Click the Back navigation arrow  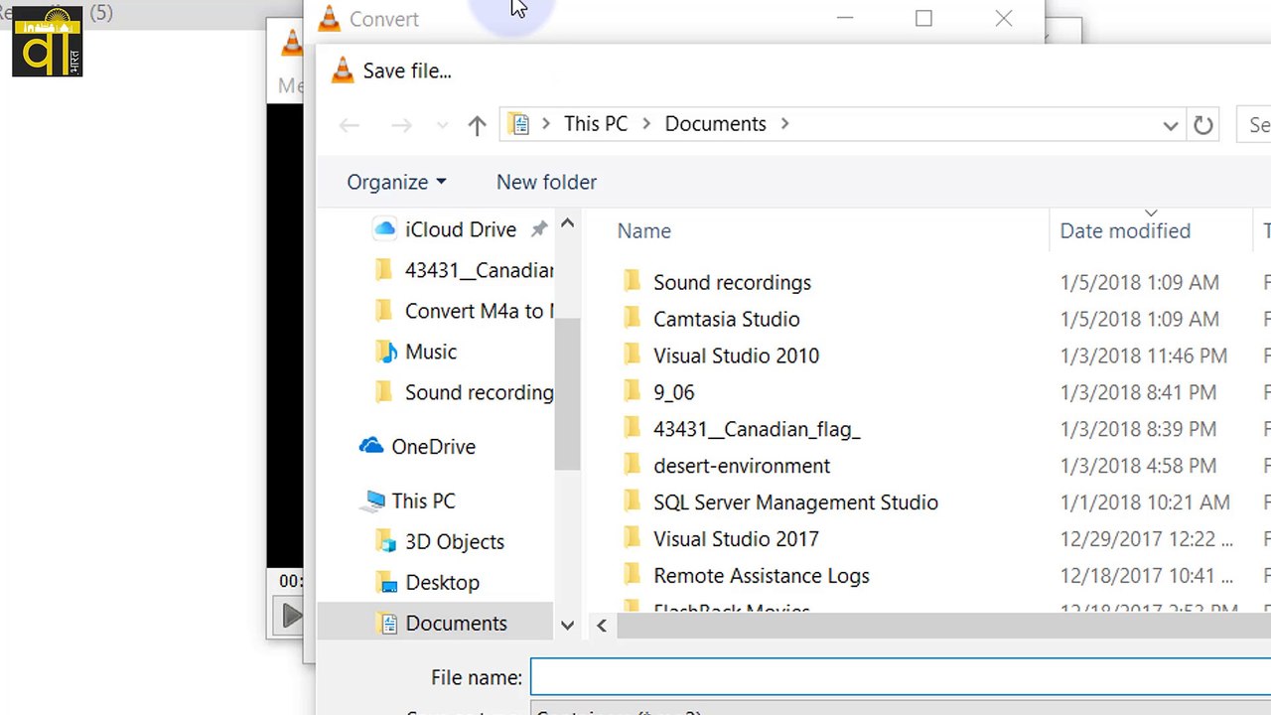349,125
